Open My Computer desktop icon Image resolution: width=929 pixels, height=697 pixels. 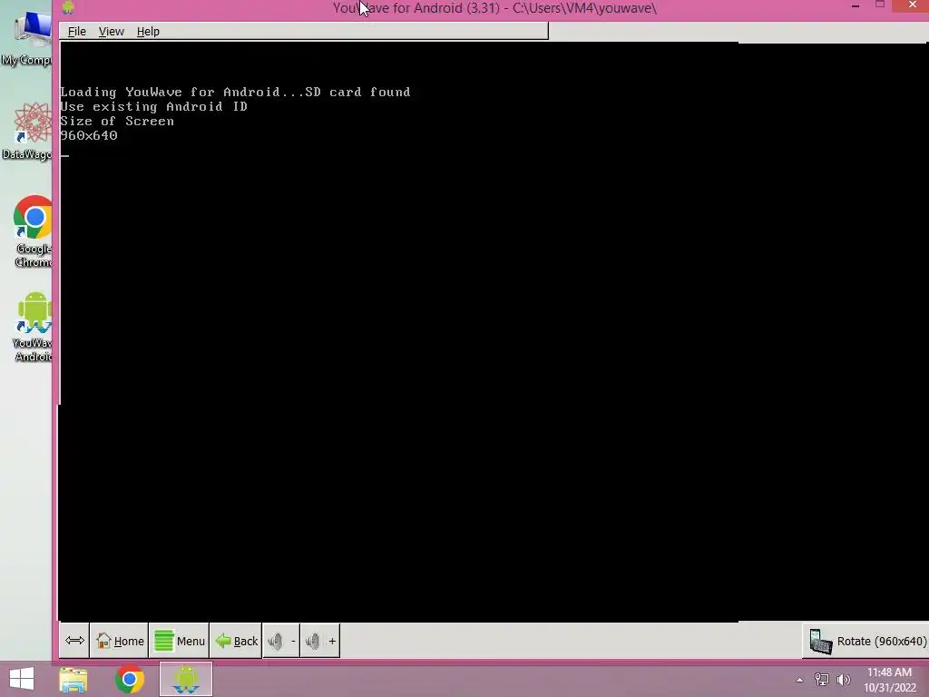[x=28, y=39]
